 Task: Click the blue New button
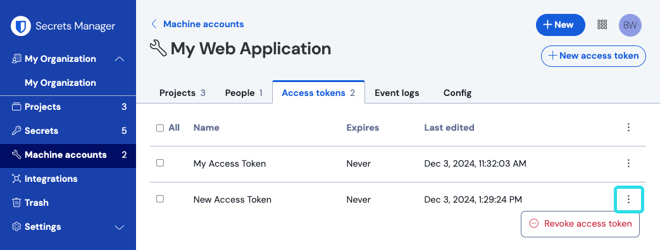(x=560, y=25)
